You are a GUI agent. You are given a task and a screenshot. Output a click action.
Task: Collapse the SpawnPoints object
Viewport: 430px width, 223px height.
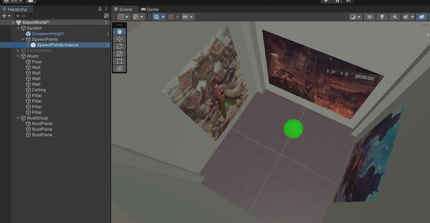click(23, 39)
